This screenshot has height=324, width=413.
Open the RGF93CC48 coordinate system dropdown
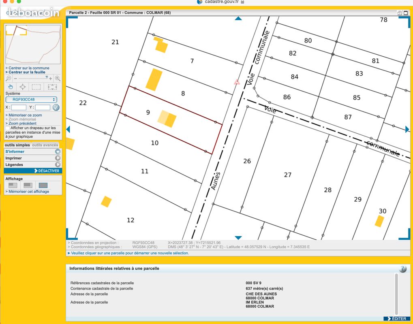click(x=31, y=100)
